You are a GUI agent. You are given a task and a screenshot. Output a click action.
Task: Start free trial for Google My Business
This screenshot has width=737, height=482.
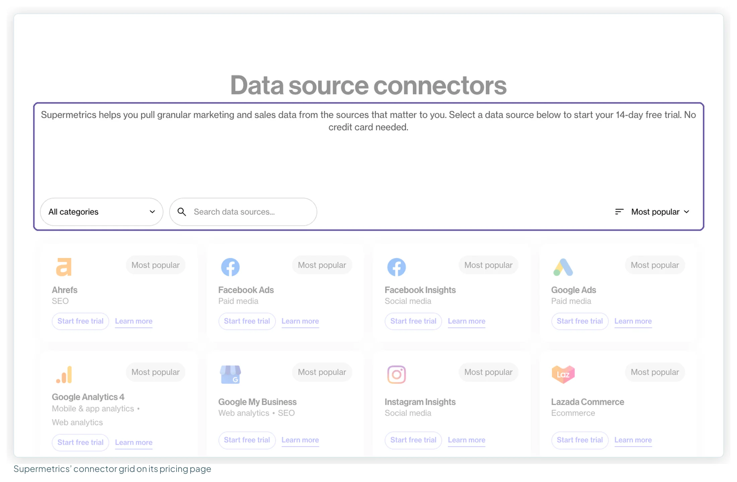pos(247,440)
